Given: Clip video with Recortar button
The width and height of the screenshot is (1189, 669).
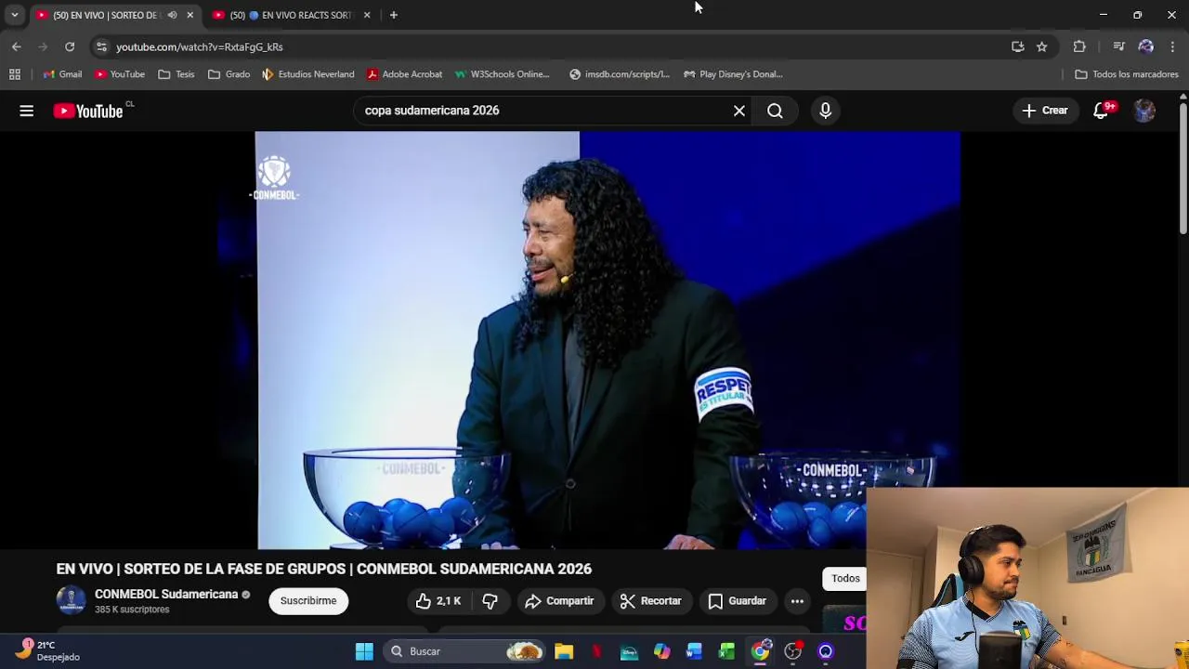Looking at the screenshot, I should (651, 601).
